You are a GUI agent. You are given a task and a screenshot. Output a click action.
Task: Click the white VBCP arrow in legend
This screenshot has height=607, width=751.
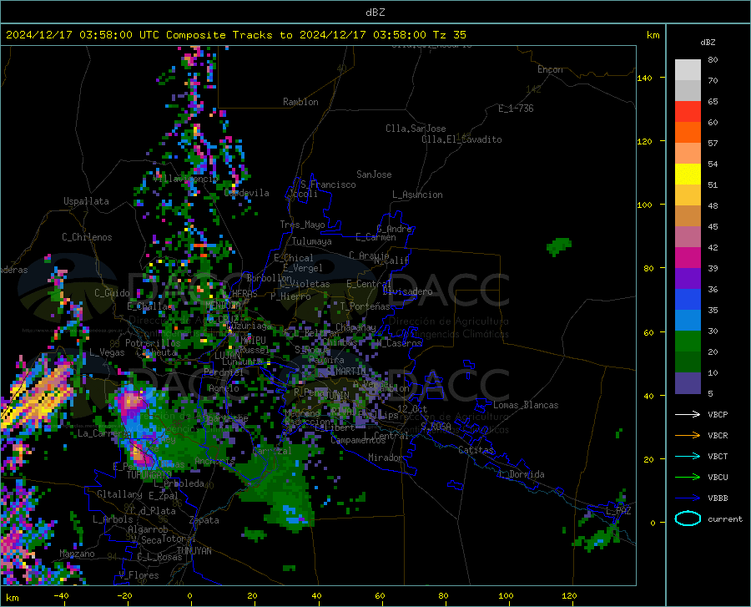[x=688, y=414]
